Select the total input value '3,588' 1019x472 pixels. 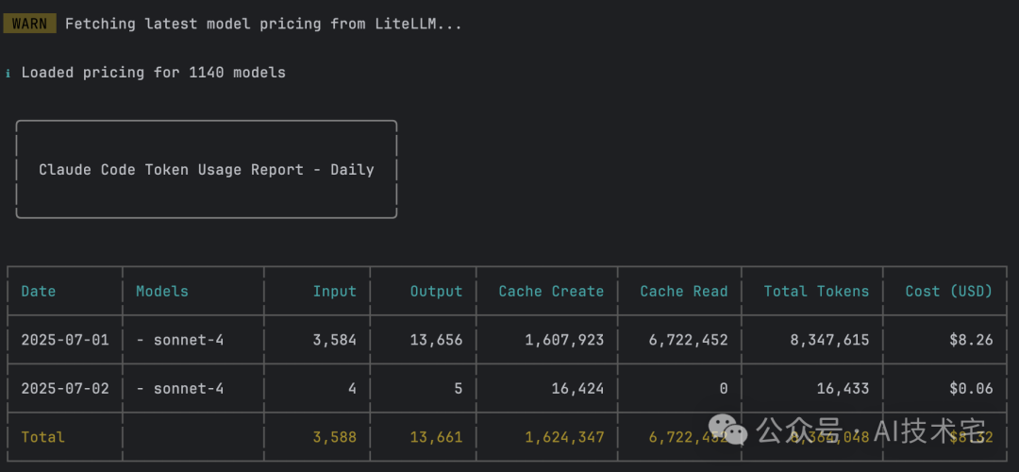click(x=335, y=438)
